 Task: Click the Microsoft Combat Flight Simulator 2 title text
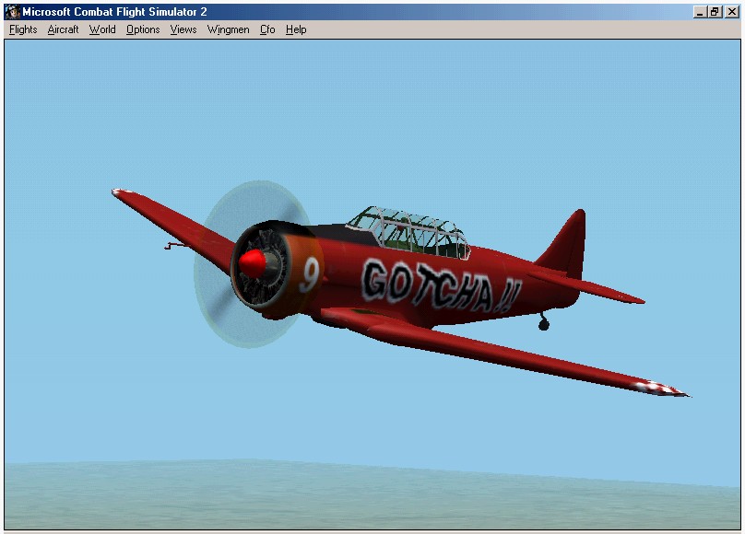pos(114,12)
